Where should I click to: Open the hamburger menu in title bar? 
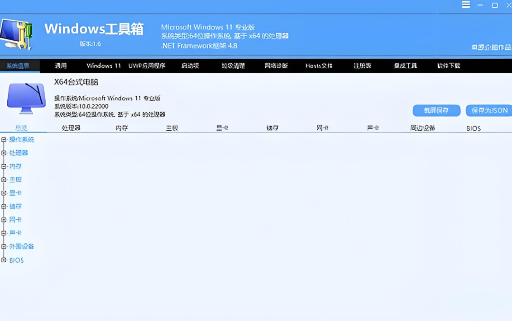465,5
